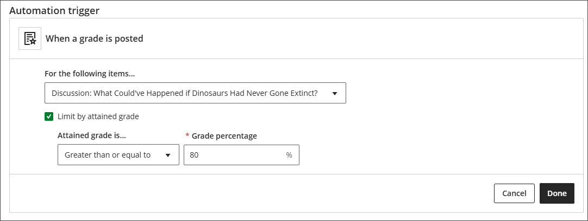
Task: Click the grade posted trigger icon
Action: tap(30, 38)
